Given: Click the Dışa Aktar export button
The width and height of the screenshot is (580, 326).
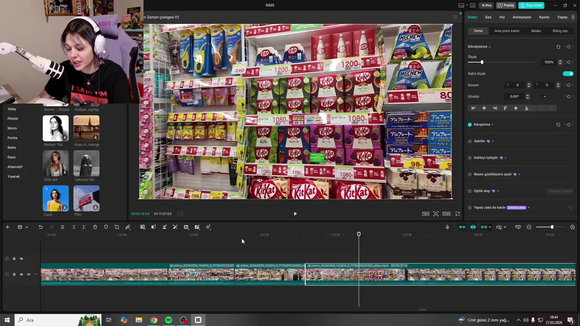Looking at the screenshot, I should pyautogui.click(x=531, y=5).
